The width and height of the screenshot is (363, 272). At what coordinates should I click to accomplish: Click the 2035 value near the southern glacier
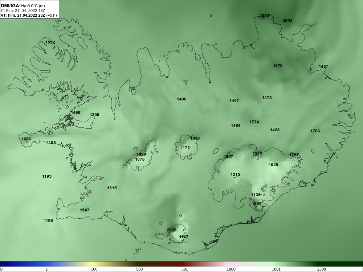(x=172, y=230)
